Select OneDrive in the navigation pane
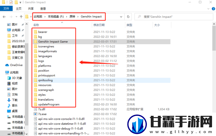The width and height of the screenshot is (216, 136). 16,65
